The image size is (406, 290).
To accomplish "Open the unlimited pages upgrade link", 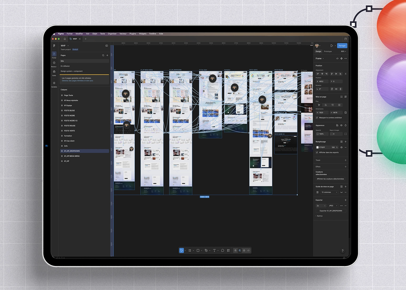I will click(78, 81).
